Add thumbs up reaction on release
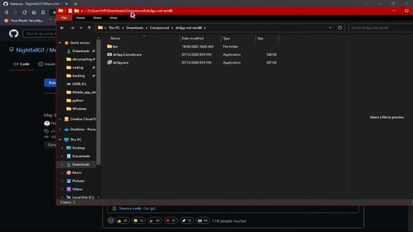Screen dimensions: 413x232 coord(123,220)
